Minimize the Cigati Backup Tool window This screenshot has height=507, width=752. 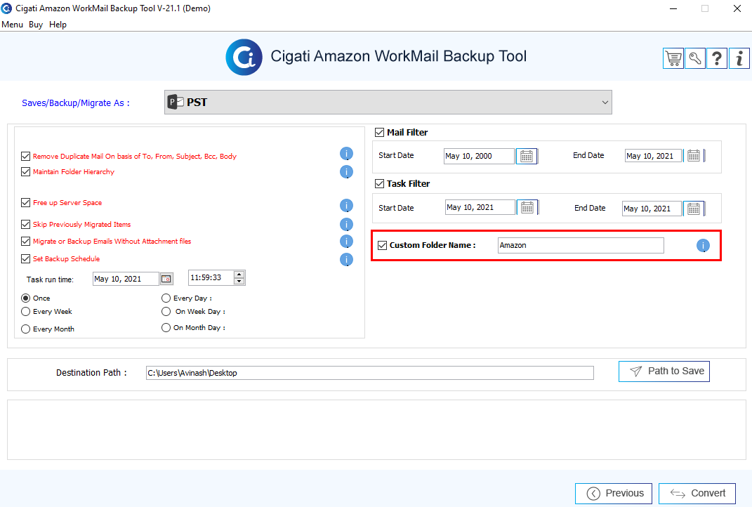click(x=673, y=8)
